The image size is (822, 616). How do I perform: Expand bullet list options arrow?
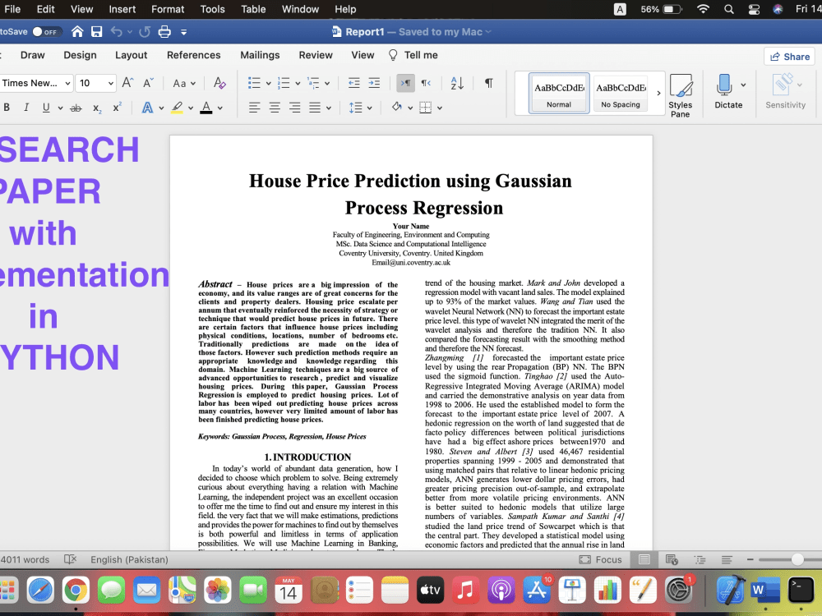point(269,83)
